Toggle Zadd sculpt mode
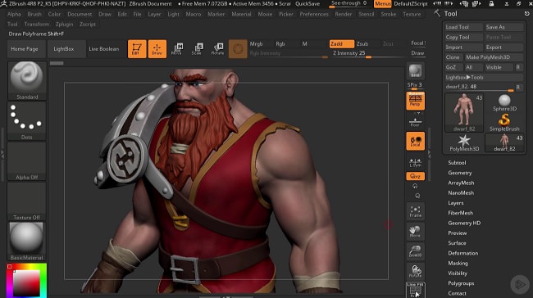The width and height of the screenshot is (533, 298). tap(342, 43)
